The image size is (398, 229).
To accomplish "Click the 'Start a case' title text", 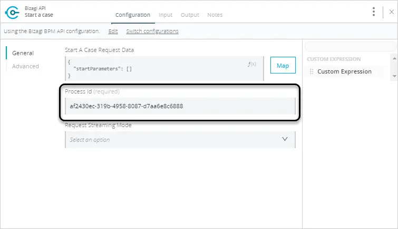I will (x=39, y=15).
